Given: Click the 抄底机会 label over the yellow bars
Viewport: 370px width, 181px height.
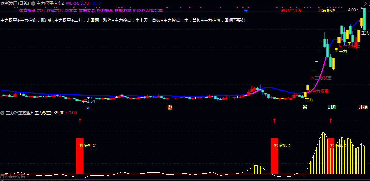Looking at the screenshot, I should 339,146.
